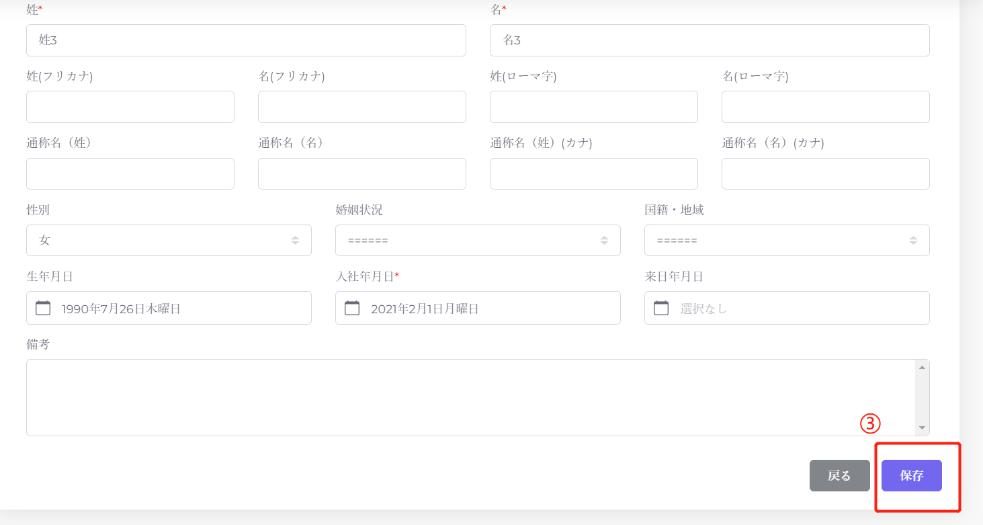
Task: Click the 通称名（名） field
Action: tap(362, 174)
